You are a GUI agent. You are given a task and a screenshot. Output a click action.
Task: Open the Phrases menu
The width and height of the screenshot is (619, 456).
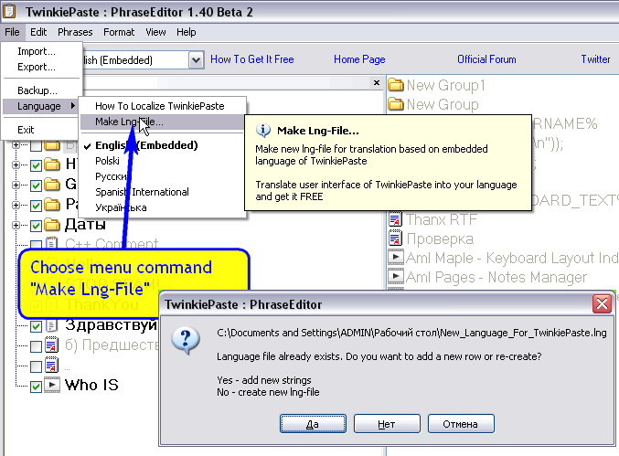click(75, 32)
